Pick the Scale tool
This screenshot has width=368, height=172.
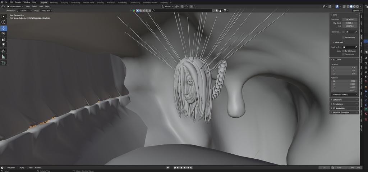4,39
